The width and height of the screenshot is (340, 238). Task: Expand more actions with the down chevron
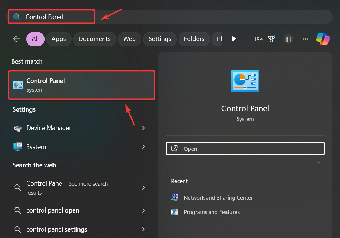pos(318,162)
